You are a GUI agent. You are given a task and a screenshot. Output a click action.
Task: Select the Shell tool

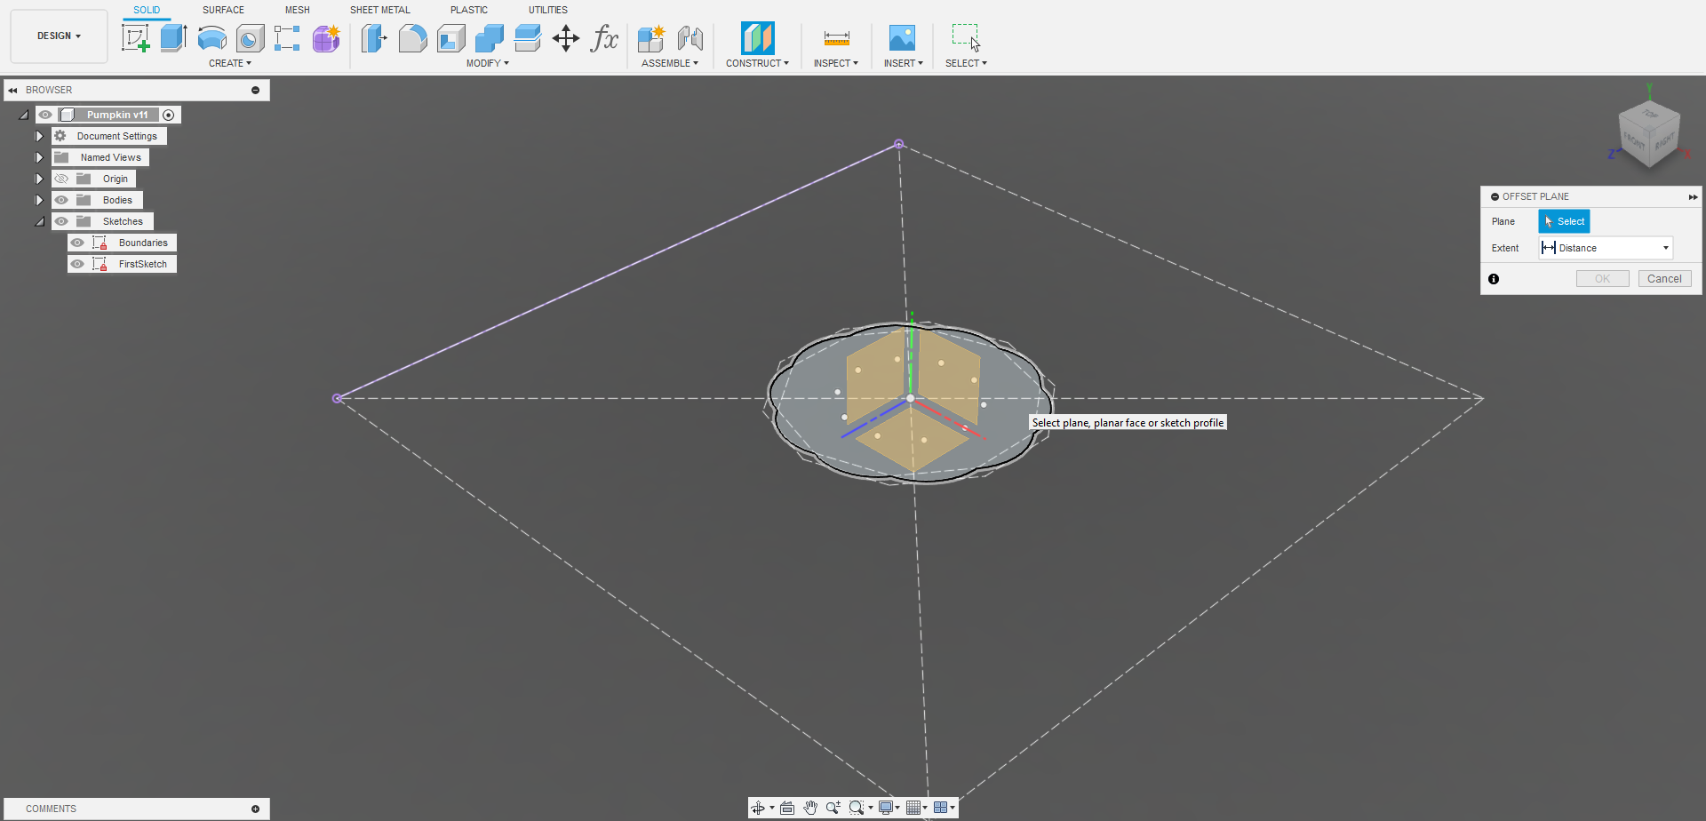pyautogui.click(x=451, y=38)
